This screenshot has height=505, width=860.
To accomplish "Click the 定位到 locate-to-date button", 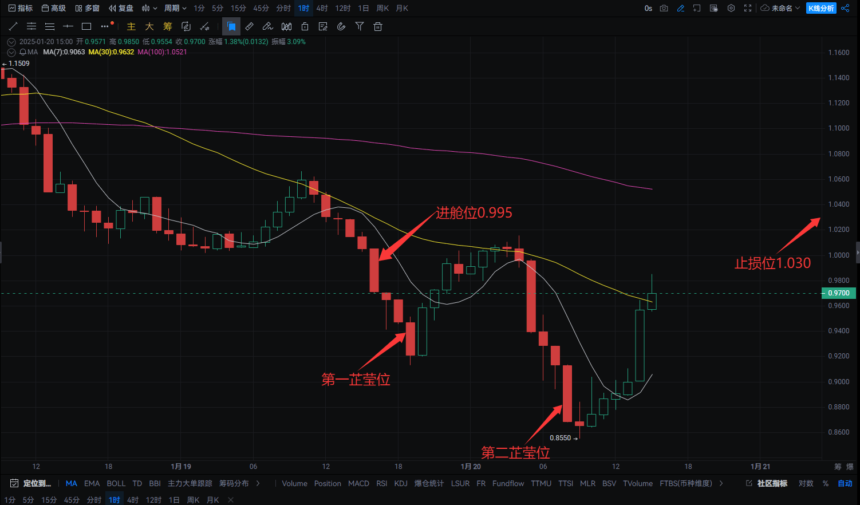I will coord(31,484).
